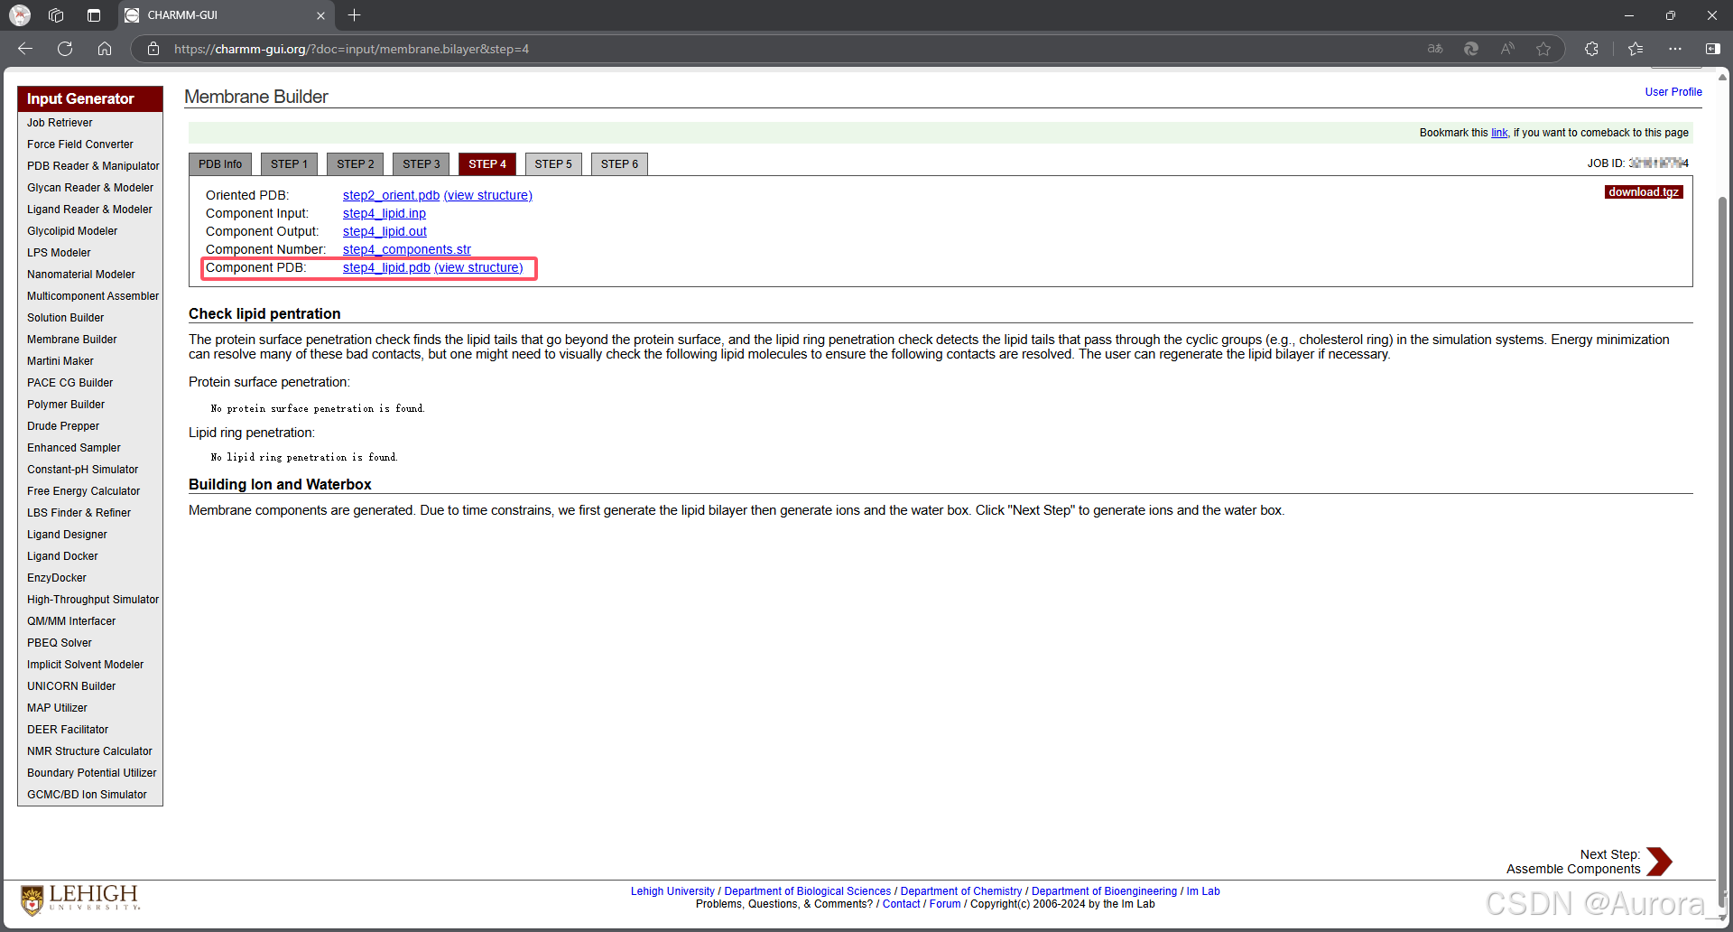
Task: Open Martini Maker
Action: [x=60, y=361]
